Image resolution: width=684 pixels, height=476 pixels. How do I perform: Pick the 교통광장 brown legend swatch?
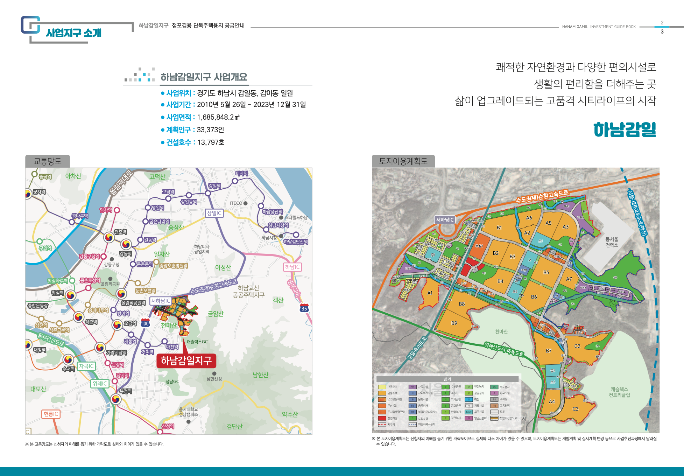tap(494, 406)
